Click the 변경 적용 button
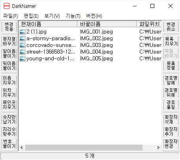Screen dimensions: 180x160 click(9, 27)
